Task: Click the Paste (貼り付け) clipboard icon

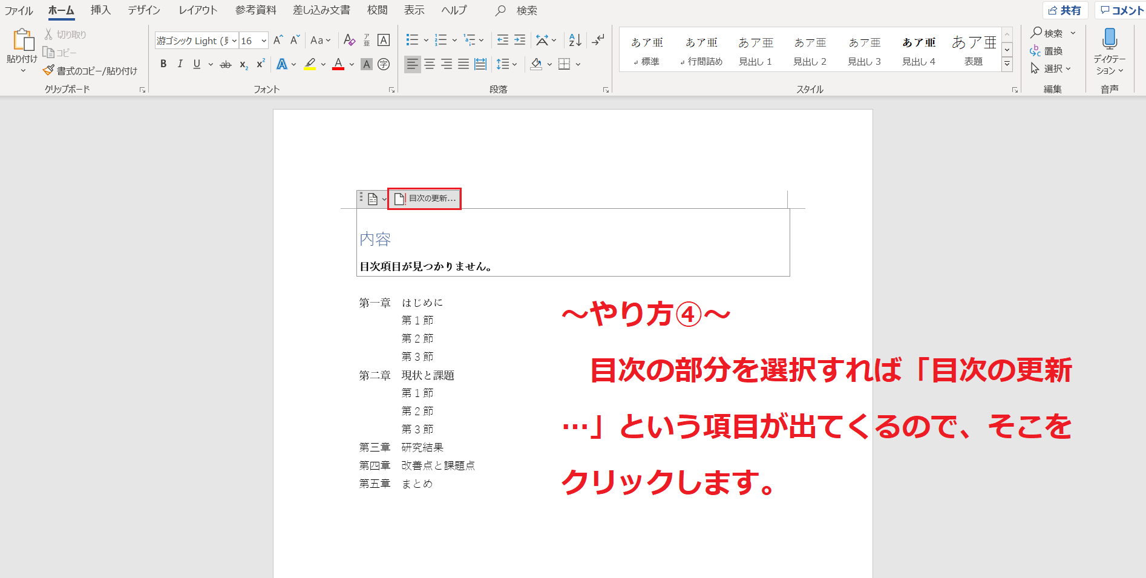Action: (x=23, y=40)
